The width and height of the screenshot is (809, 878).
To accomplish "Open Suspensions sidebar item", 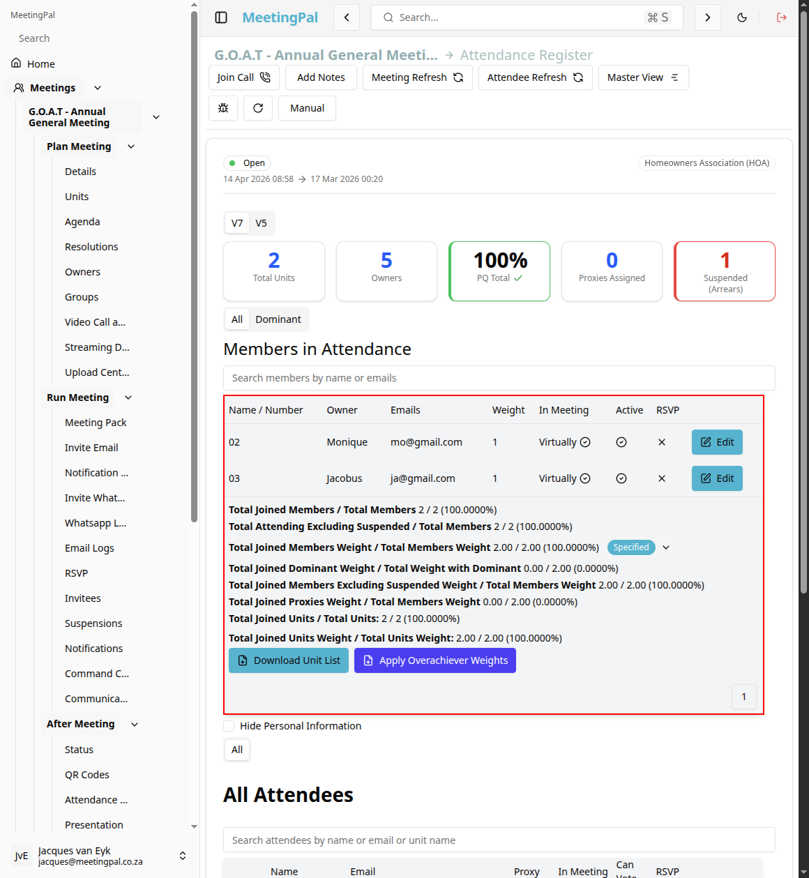I will pyautogui.click(x=93, y=623).
